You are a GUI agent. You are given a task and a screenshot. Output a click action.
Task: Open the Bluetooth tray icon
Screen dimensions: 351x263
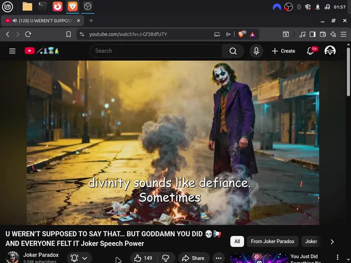(x=299, y=7)
